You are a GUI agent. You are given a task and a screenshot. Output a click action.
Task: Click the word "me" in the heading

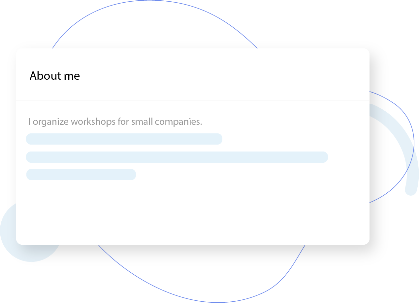click(71, 76)
